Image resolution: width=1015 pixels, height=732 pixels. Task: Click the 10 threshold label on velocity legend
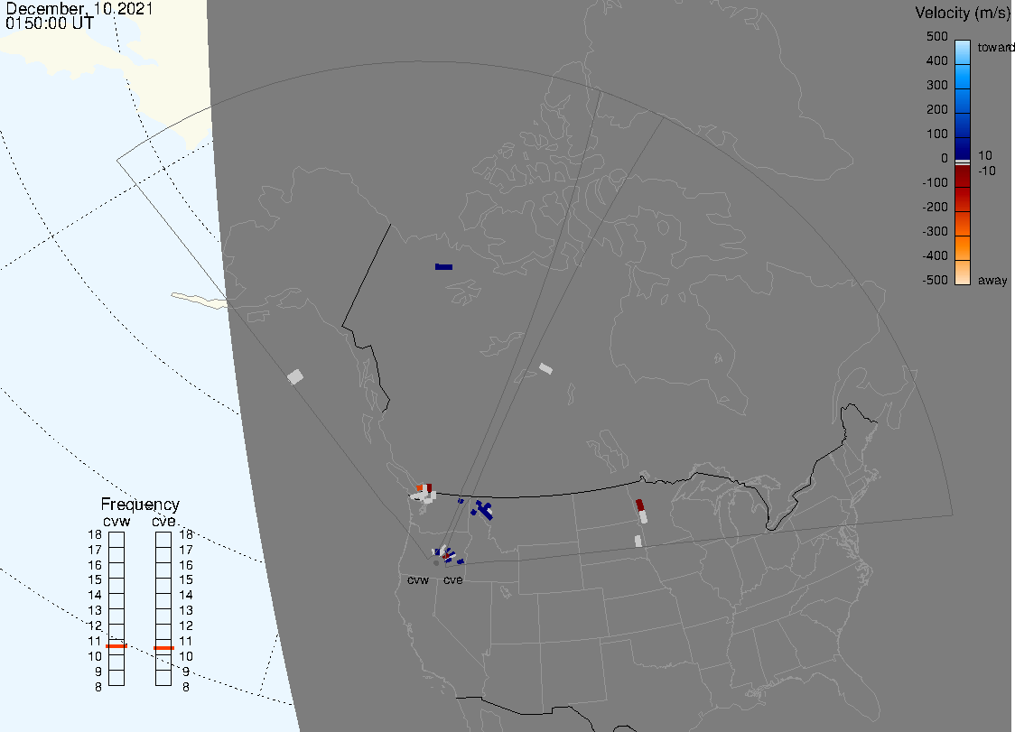[x=984, y=155]
